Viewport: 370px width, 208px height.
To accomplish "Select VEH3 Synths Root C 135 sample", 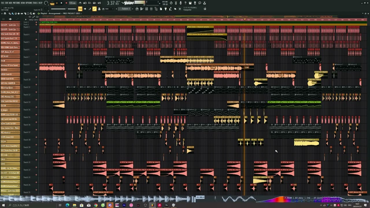I will point(10,38).
